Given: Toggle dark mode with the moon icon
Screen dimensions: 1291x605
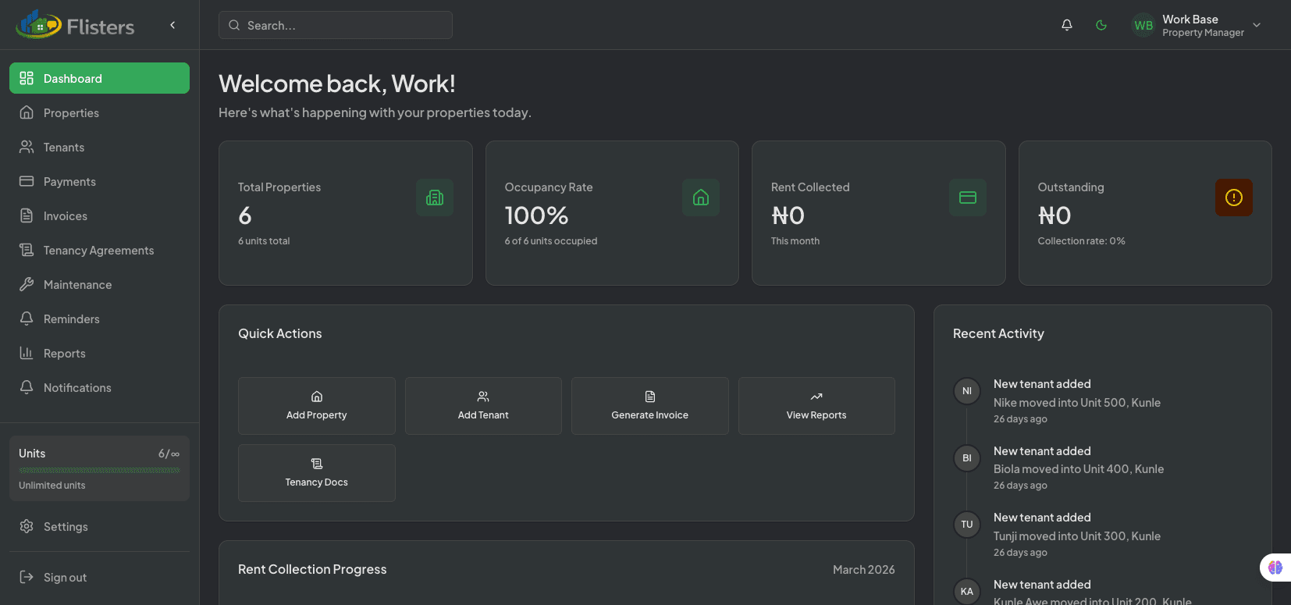Looking at the screenshot, I should (1101, 25).
